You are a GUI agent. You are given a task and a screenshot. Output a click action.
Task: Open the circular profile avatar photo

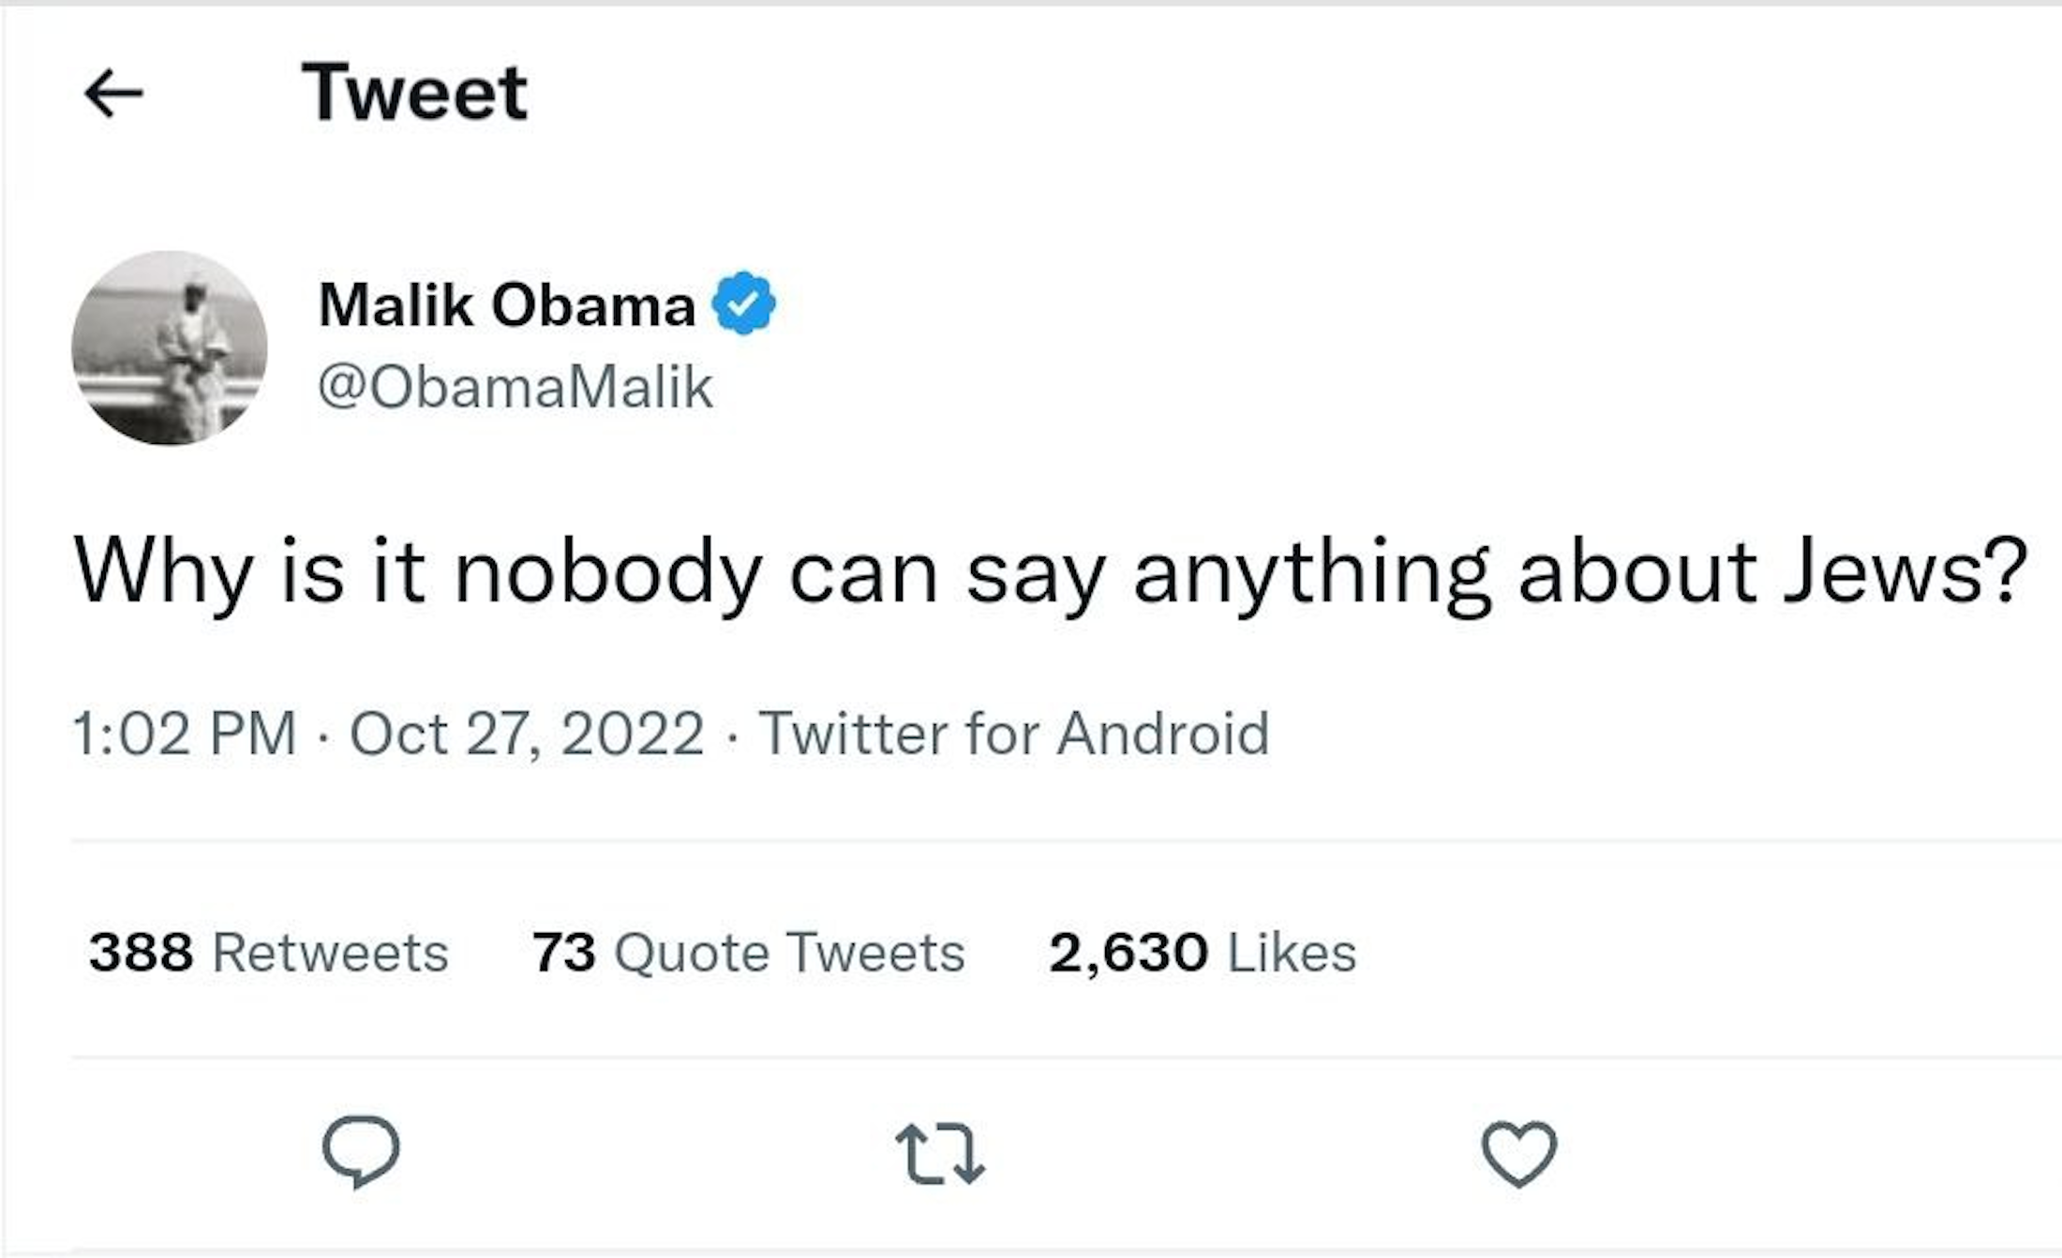click(170, 348)
